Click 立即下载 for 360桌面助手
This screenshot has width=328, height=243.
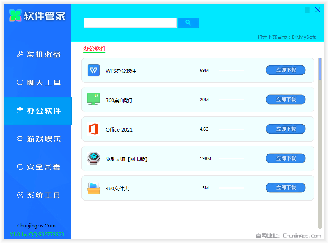(285, 100)
